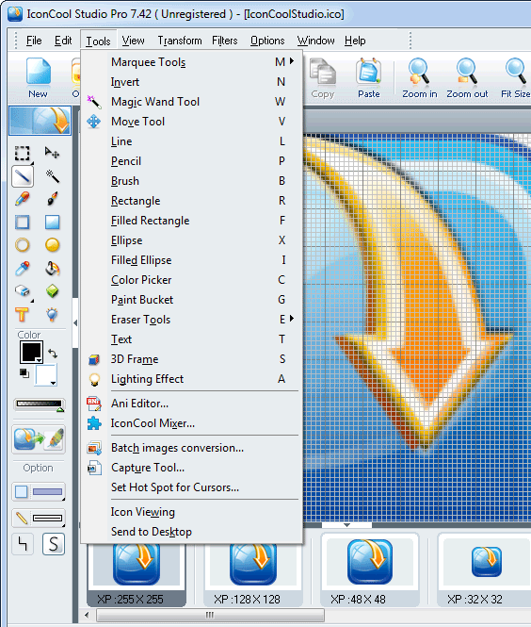Viewport: 531px width, 627px height.
Task: Select the move selection arrow tool in the toolbox
Action: (53, 153)
